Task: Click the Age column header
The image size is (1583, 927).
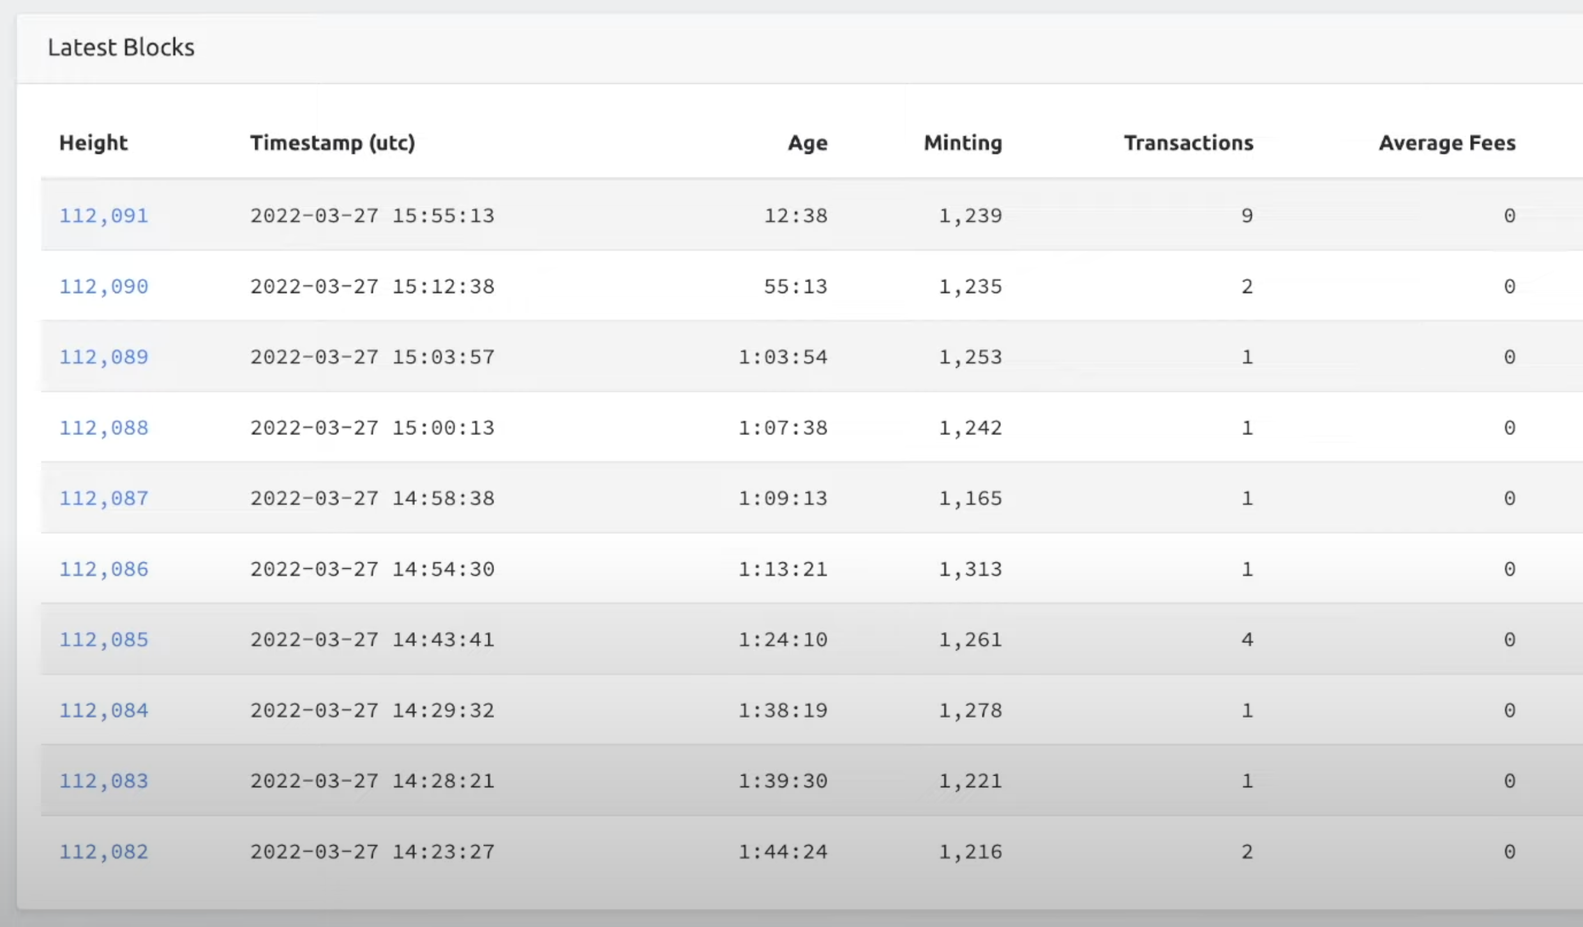Action: coord(807,143)
